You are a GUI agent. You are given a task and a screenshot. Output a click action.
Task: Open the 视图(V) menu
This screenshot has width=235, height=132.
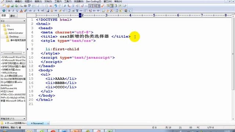(28, 1)
